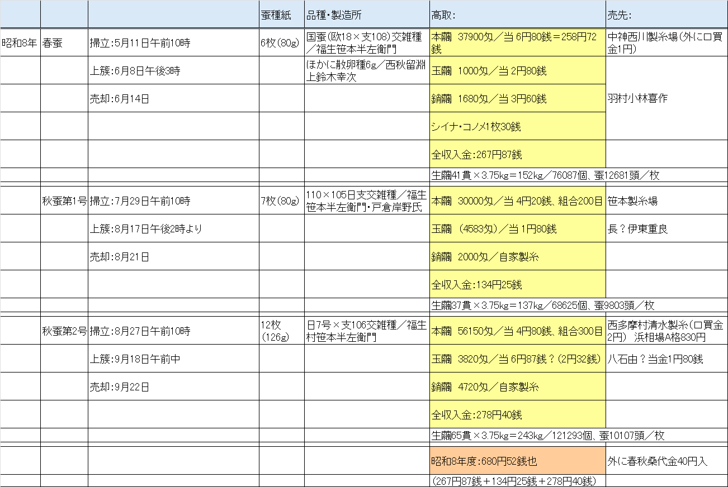Click the 西多摩村清水製糸 cell

pos(667,331)
